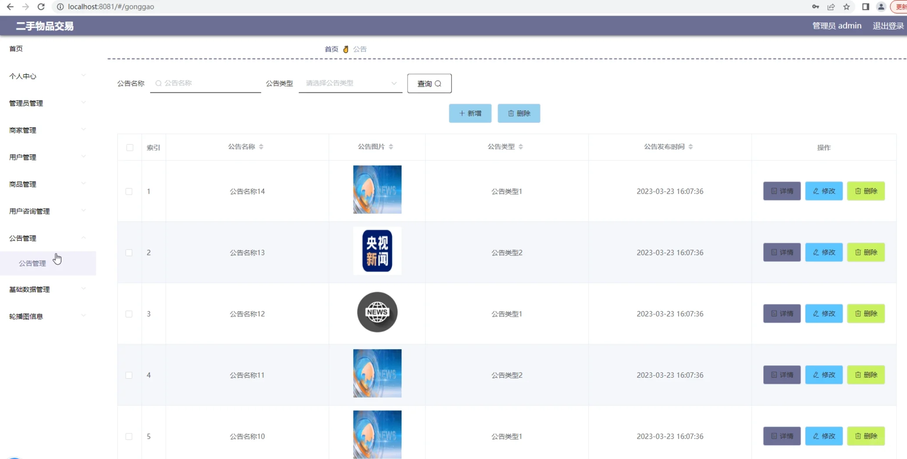The height and width of the screenshot is (459, 907).
Task: Click the 央视新闻 announcement image thumbnail
Action: (x=377, y=251)
